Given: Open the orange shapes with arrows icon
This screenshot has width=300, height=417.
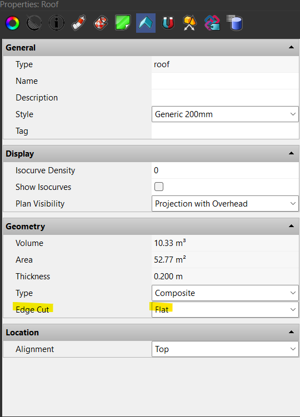Looking at the screenshot, I should point(190,23).
